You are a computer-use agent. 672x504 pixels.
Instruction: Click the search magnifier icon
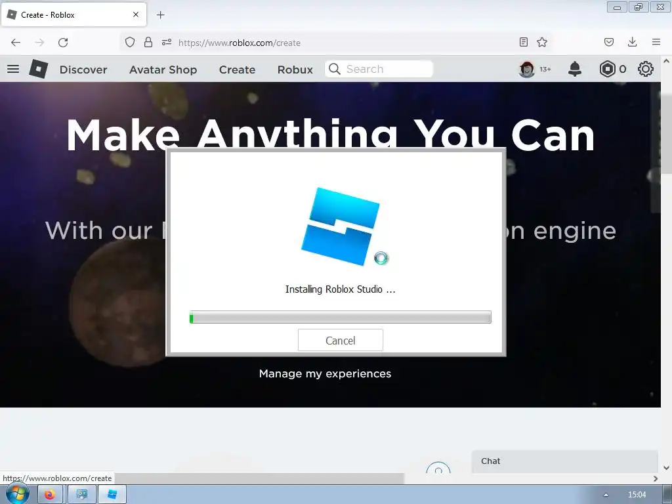coord(335,69)
